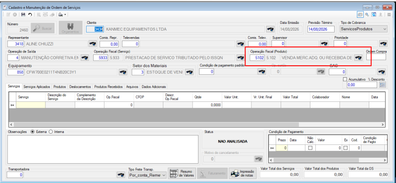Open the Transportadora lookup binoculars icon
Screen dimensions: 396x183
pyautogui.click(x=121, y=175)
